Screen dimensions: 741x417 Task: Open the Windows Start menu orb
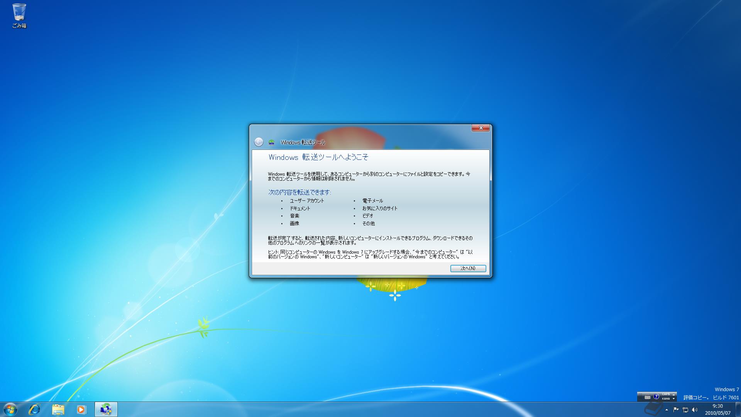(10, 409)
